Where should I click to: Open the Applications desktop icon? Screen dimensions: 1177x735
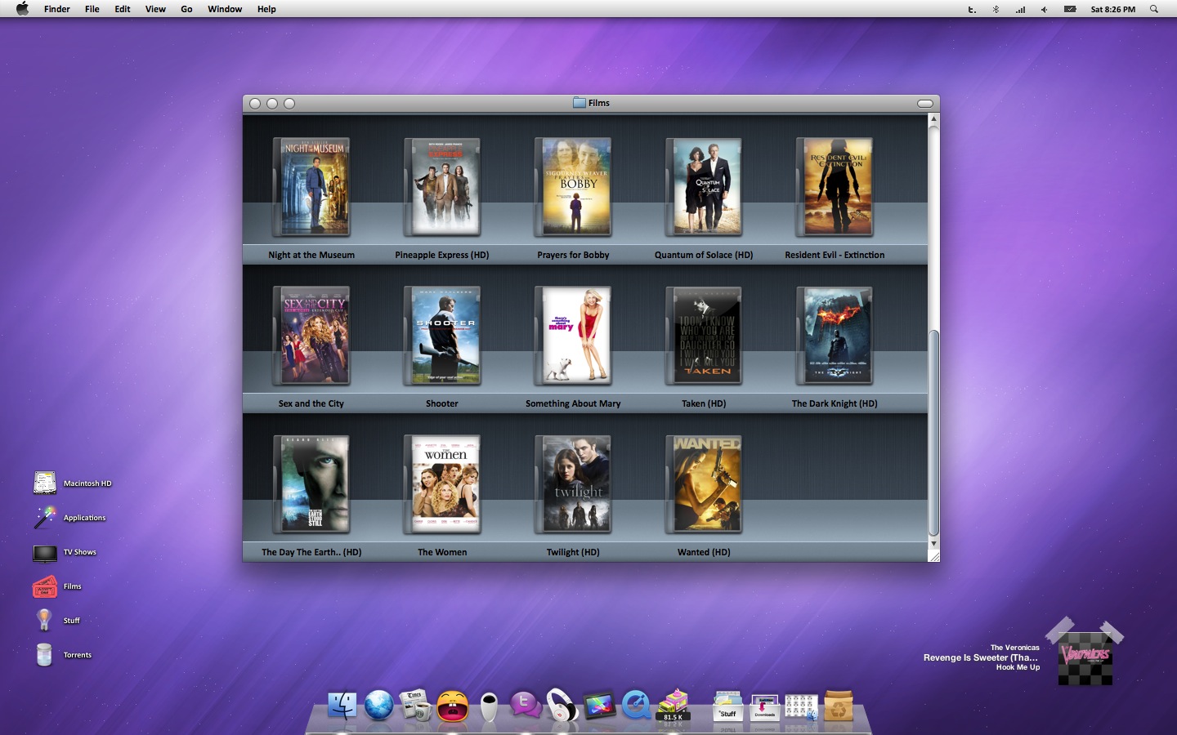[45, 517]
